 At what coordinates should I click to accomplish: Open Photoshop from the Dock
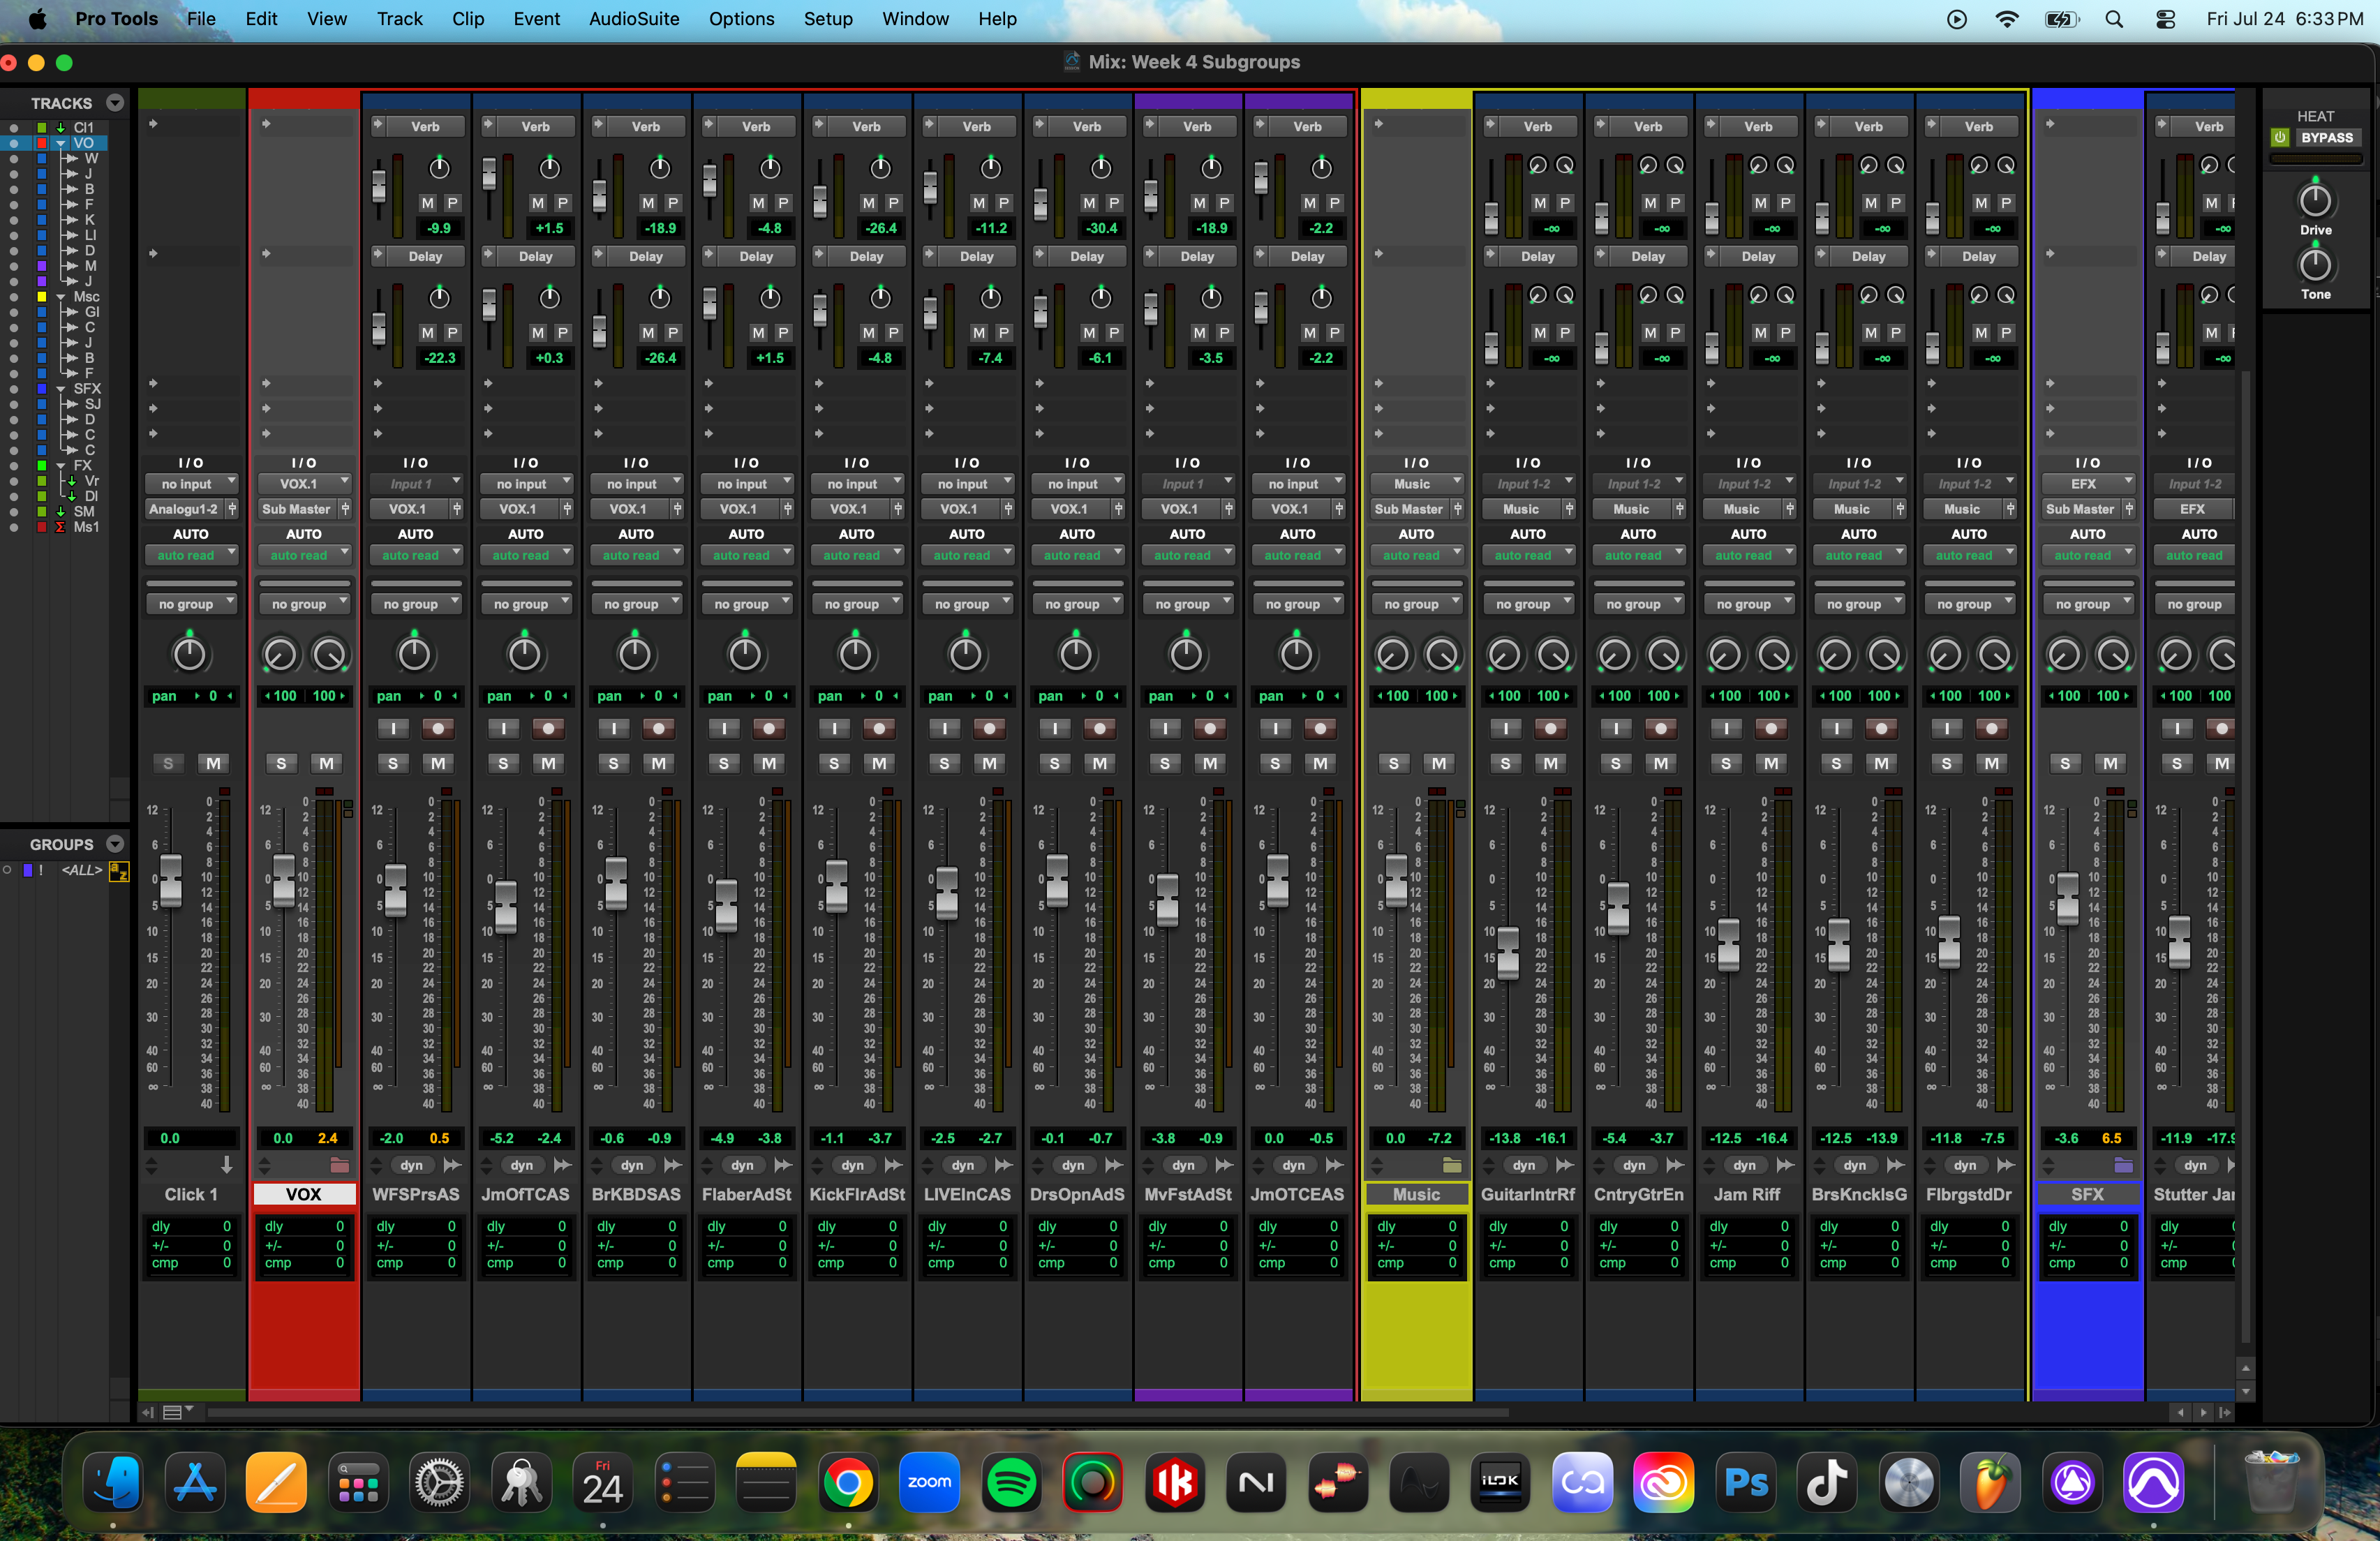1746,1482
